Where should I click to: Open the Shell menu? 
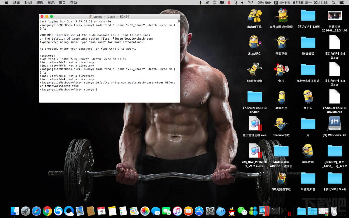[x=28, y=3]
